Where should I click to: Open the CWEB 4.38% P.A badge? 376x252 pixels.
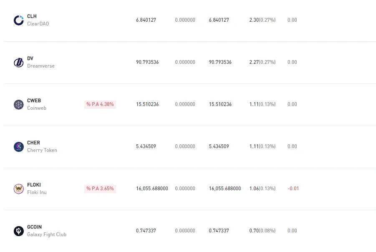pos(100,104)
